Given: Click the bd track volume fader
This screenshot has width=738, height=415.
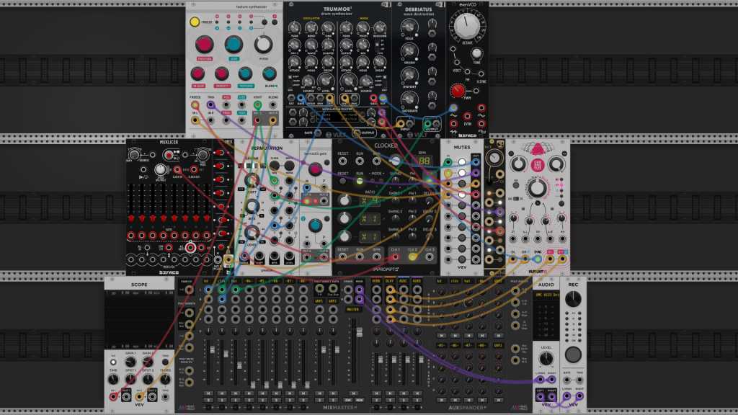Looking at the screenshot, I should coord(213,349).
